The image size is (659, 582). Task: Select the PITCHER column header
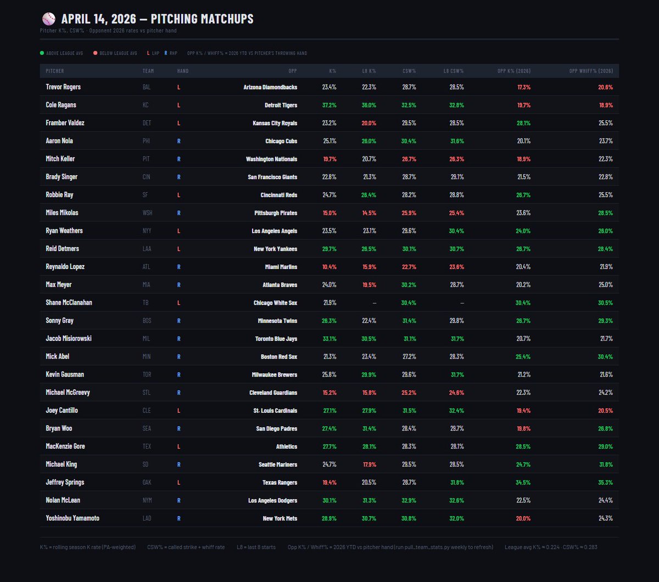(x=55, y=71)
